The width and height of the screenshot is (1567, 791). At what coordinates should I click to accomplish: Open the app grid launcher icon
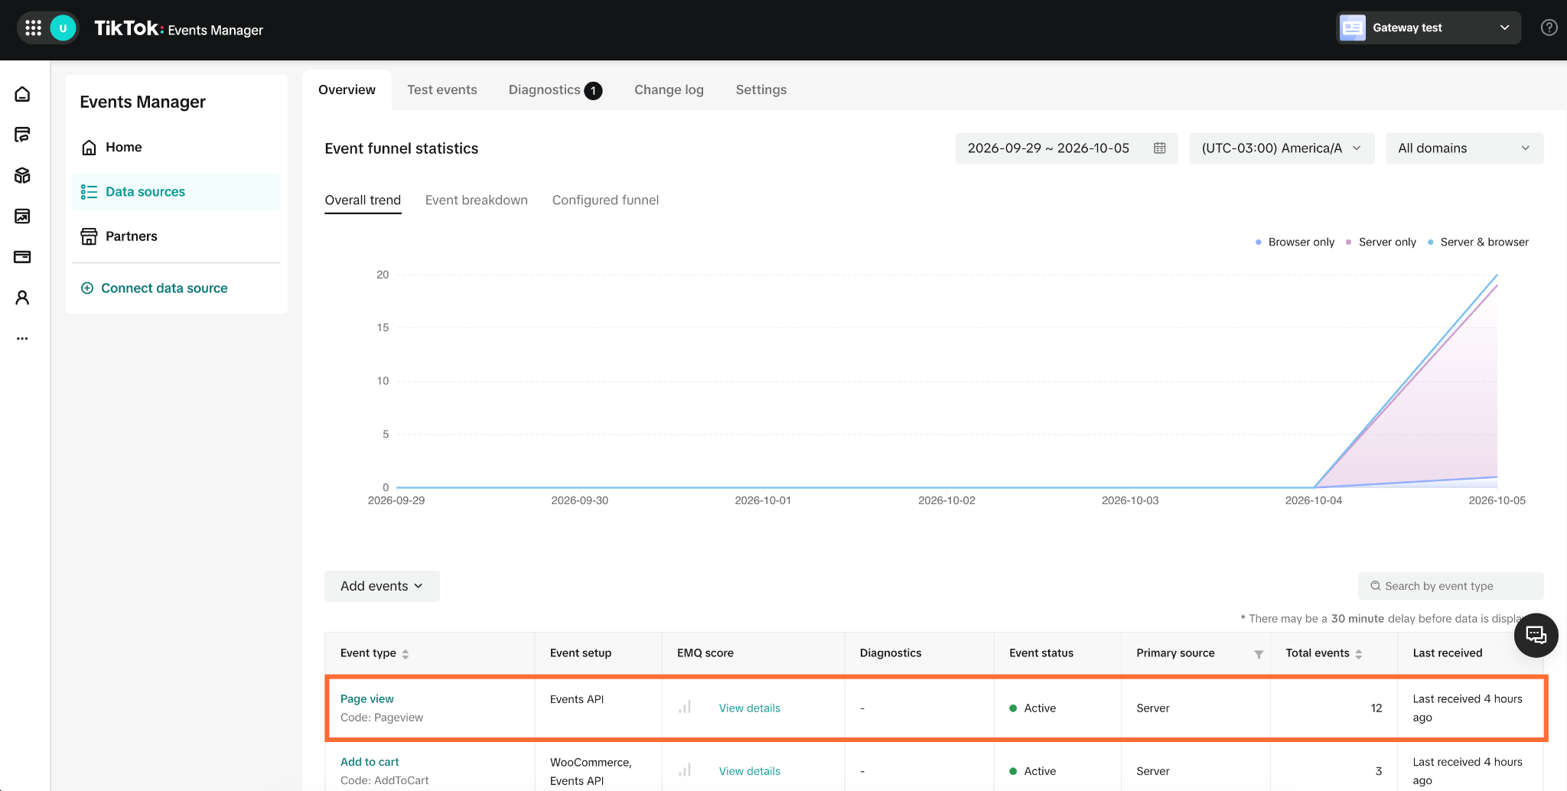pos(33,28)
